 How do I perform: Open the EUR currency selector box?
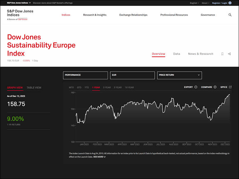click(132, 75)
